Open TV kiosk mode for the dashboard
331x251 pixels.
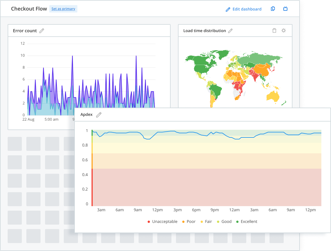click(285, 9)
